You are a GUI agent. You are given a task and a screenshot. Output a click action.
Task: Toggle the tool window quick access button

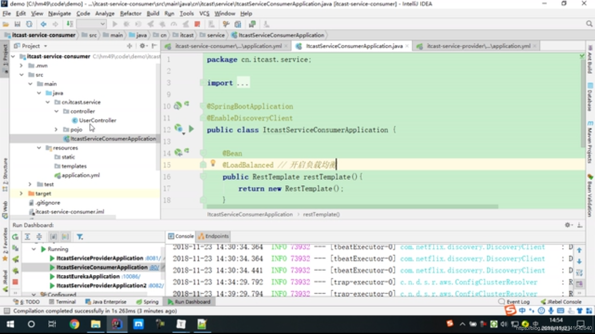pyautogui.click(x=7, y=310)
